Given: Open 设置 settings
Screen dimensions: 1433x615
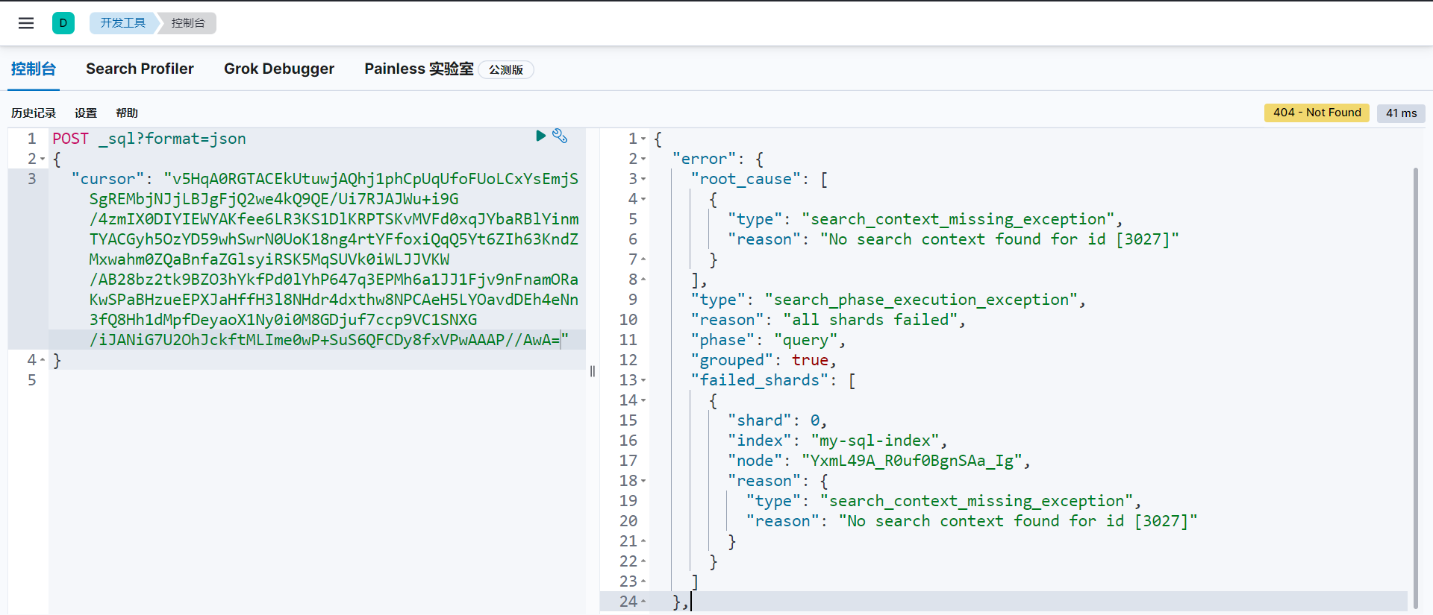Looking at the screenshot, I should coord(86,113).
